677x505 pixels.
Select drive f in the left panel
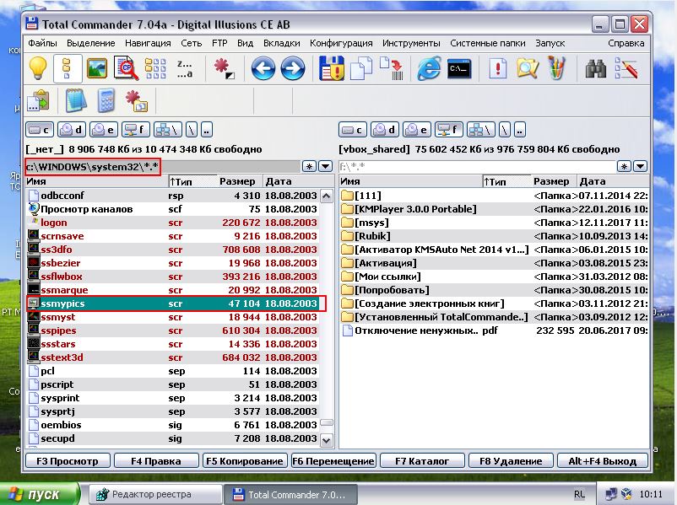(x=136, y=130)
